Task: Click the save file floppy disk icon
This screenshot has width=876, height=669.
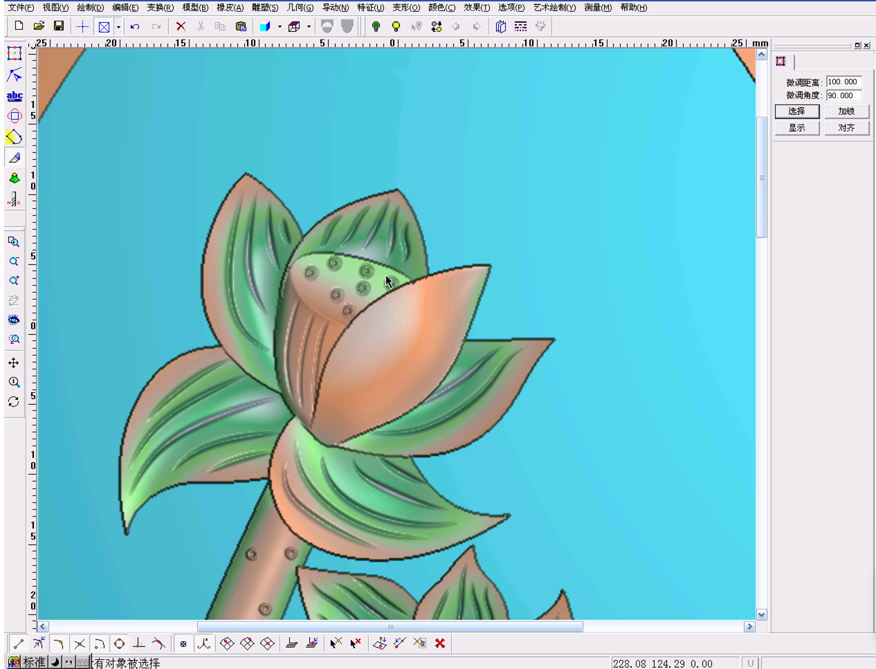Action: [x=59, y=26]
